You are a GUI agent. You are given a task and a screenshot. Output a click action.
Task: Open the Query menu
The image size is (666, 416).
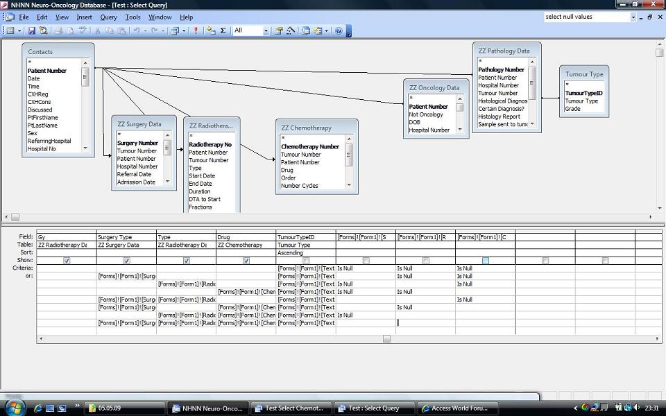108,17
